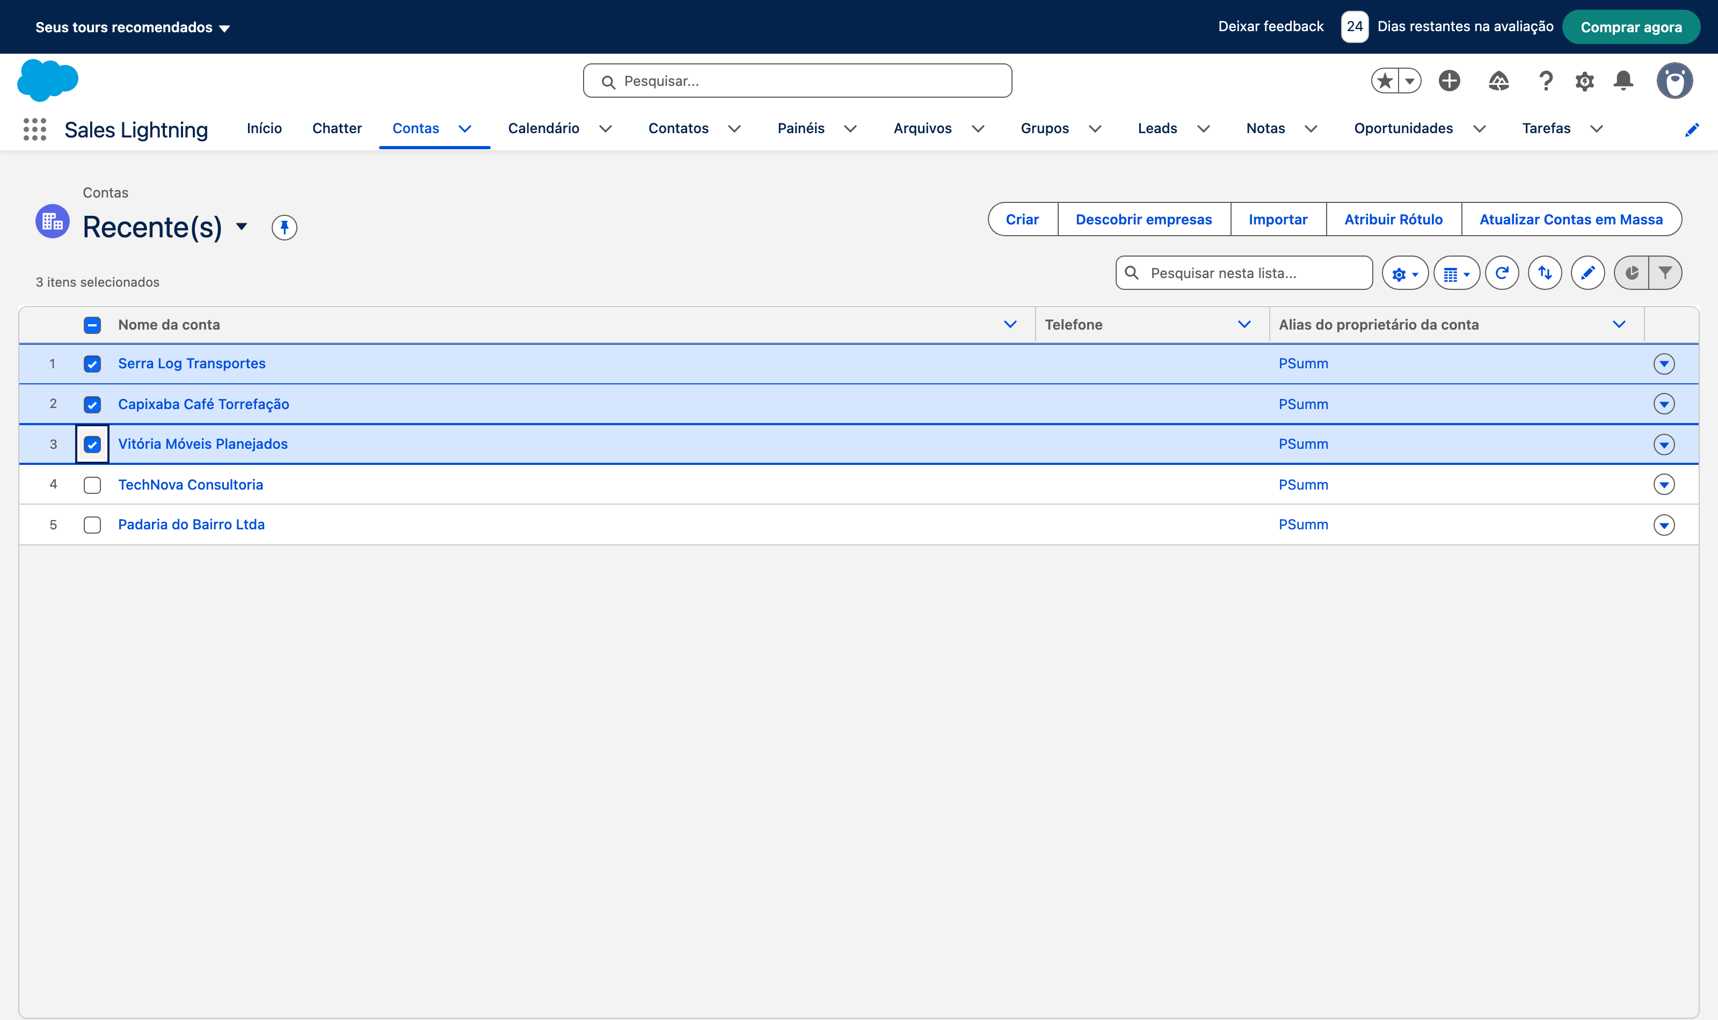The width and height of the screenshot is (1718, 1020).
Task: Select Padaria do Bairro Ltda checkbox
Action: click(92, 525)
